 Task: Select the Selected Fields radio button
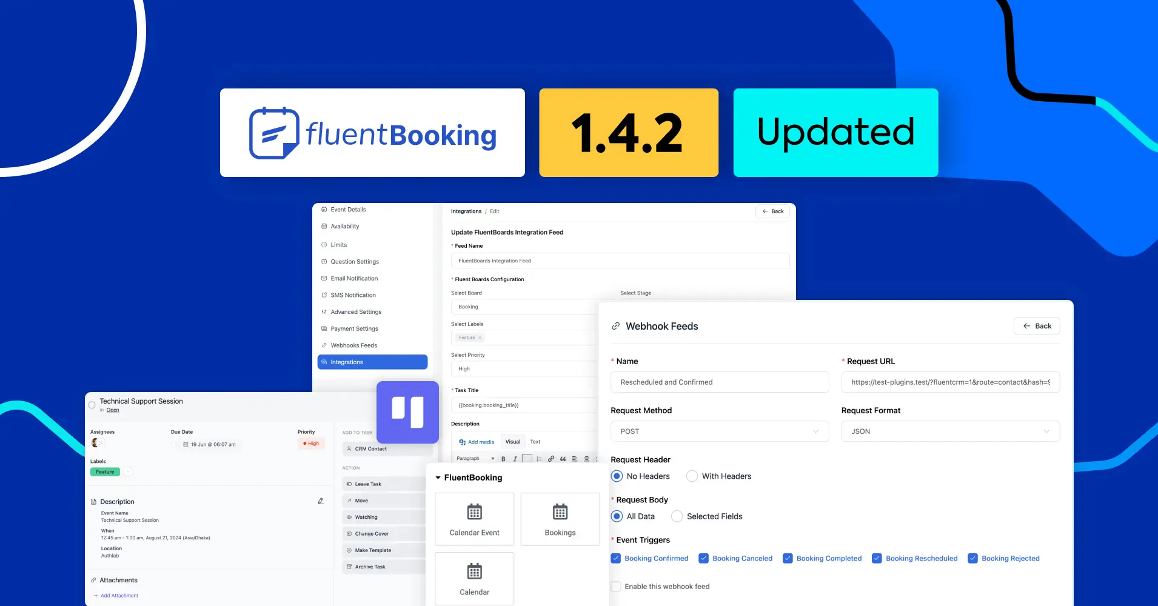[x=677, y=516]
